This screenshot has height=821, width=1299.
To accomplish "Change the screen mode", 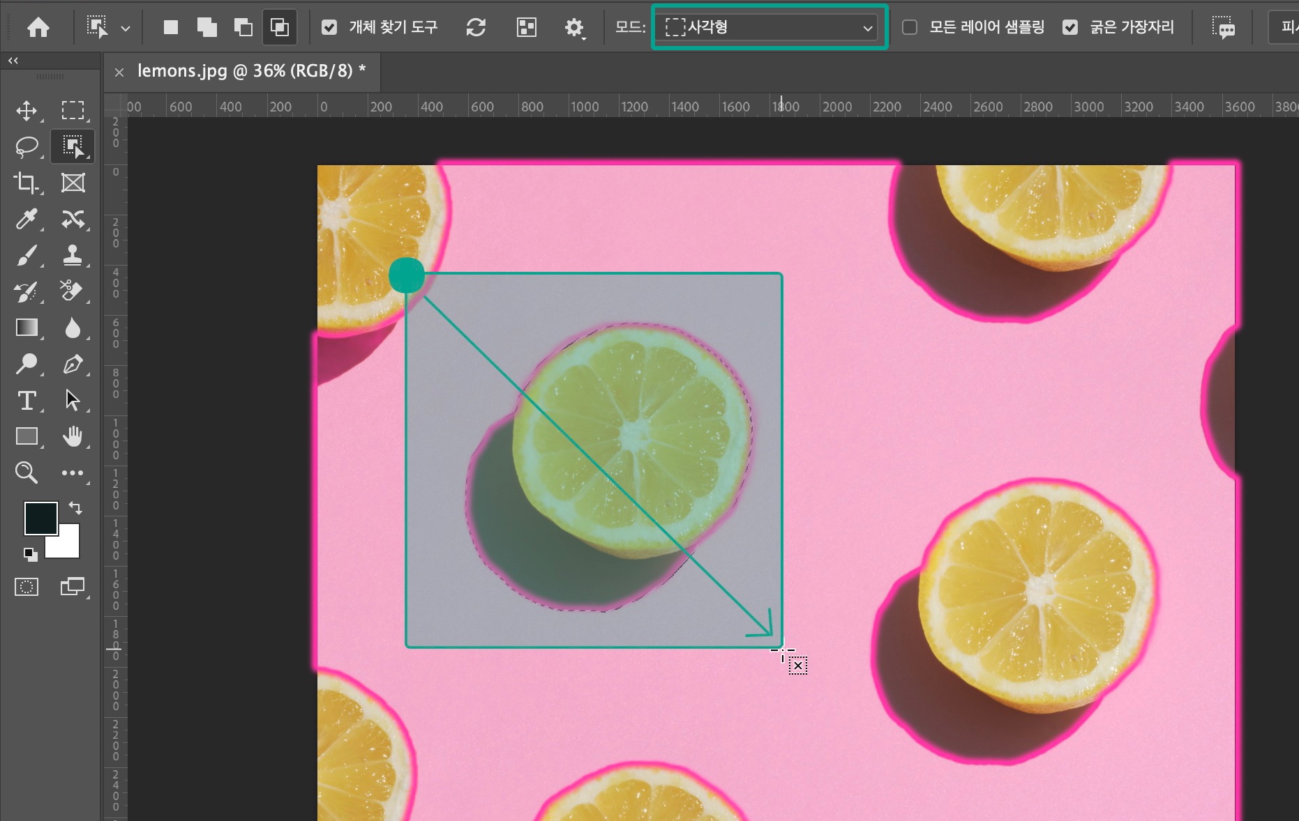I will [x=73, y=587].
